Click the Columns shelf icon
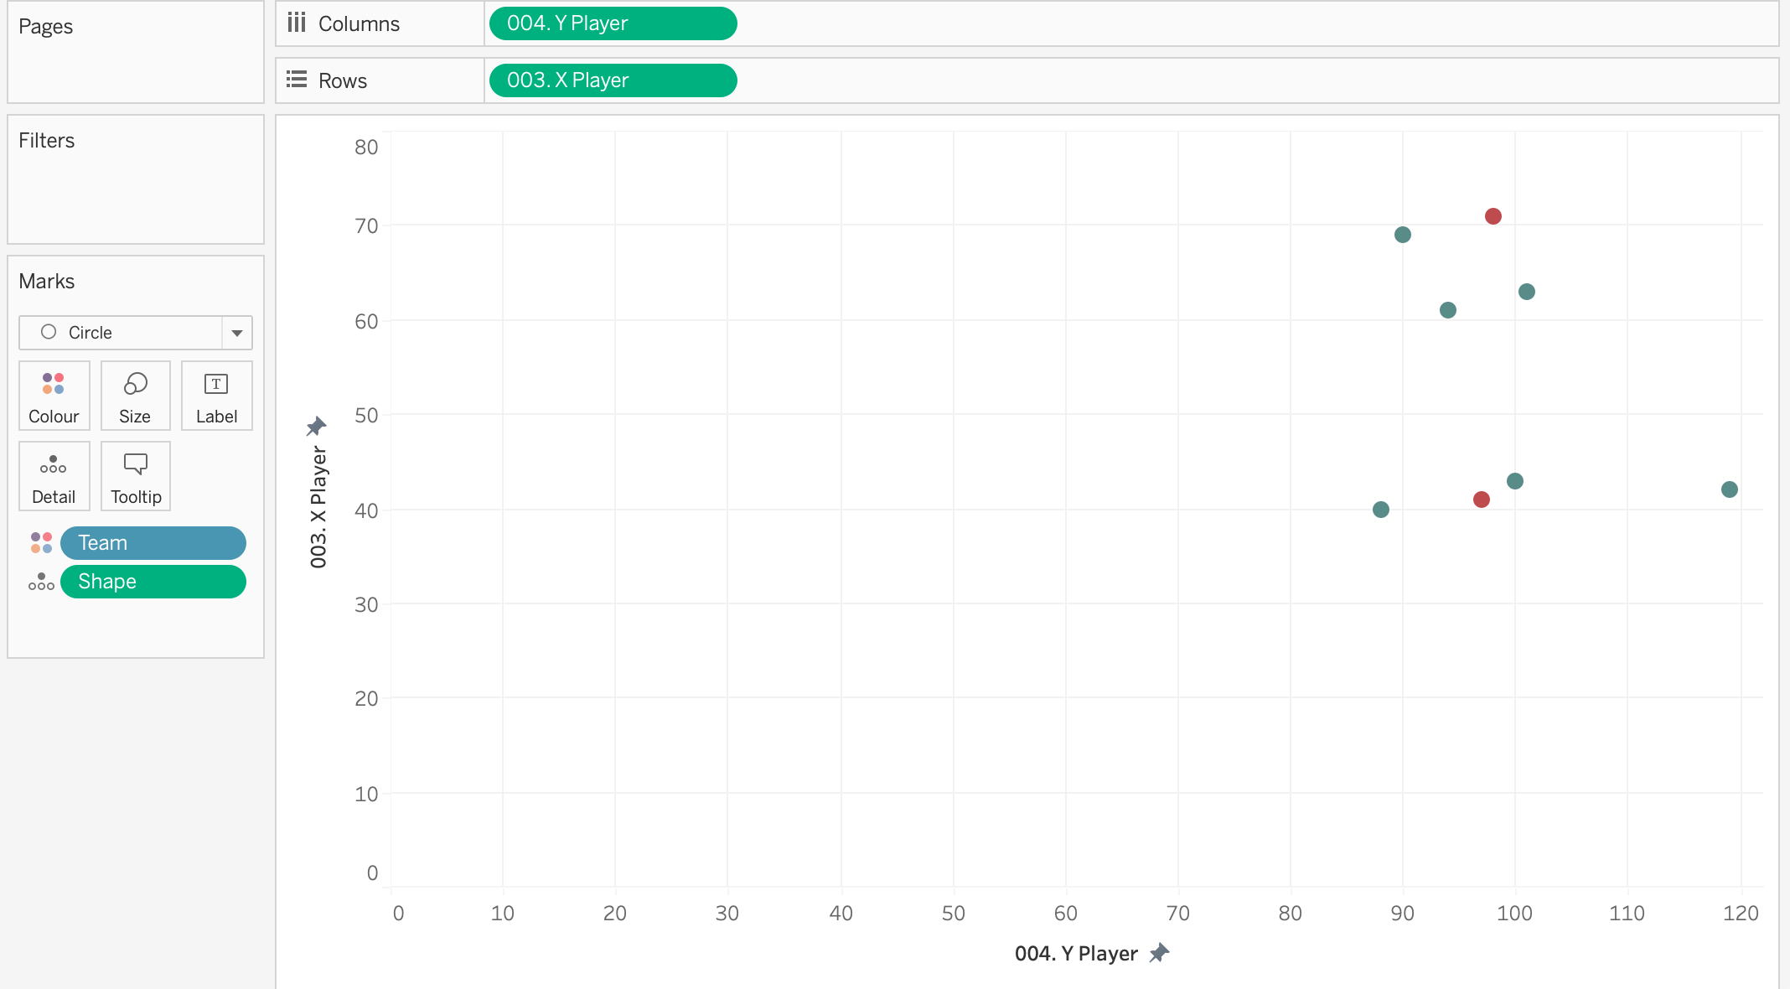The height and width of the screenshot is (989, 1790). 297,23
